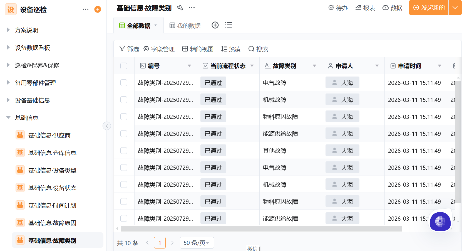Image resolution: width=462 pixels, height=251 pixels.
Task: Toggle the select-all checkbox in table header
Action: tap(124, 66)
